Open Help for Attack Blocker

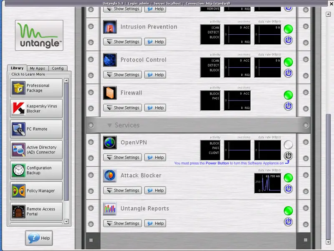(x=155, y=190)
